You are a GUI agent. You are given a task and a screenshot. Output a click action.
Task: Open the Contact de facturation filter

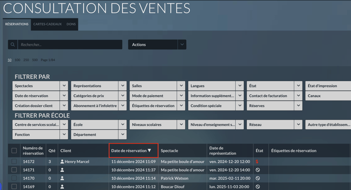(274, 96)
